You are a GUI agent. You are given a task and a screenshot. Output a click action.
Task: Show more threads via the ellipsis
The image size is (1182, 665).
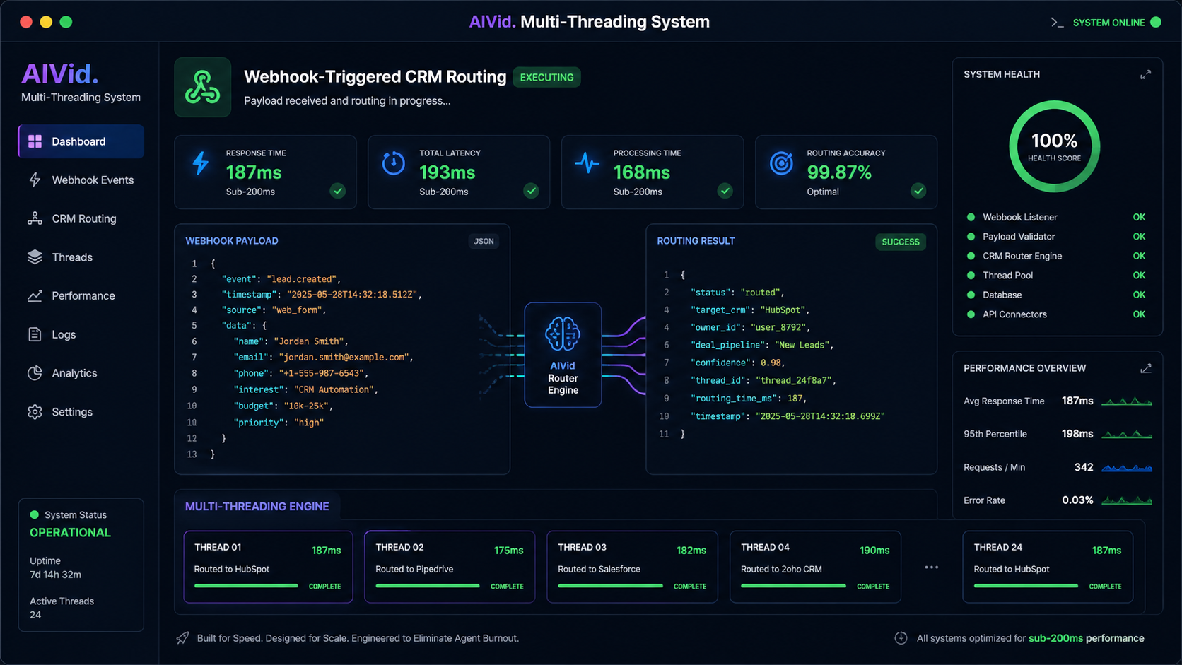point(932,567)
